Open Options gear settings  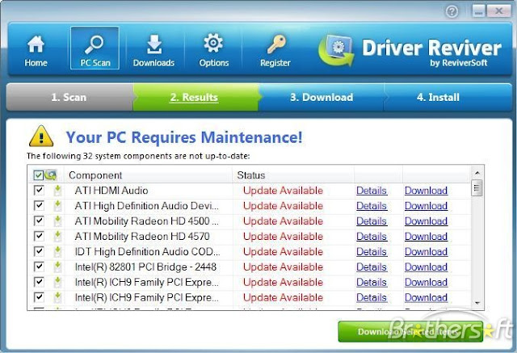coord(213,50)
